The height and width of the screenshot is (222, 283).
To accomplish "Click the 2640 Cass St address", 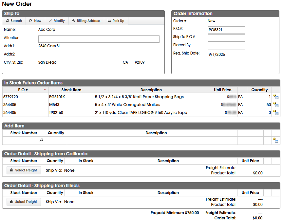I will click(49, 46).
